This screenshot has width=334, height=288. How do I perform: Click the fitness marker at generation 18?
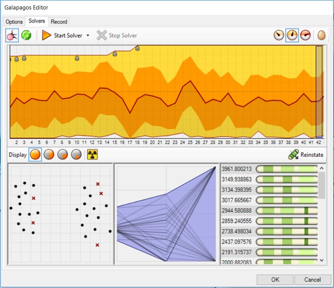tap(137, 49)
